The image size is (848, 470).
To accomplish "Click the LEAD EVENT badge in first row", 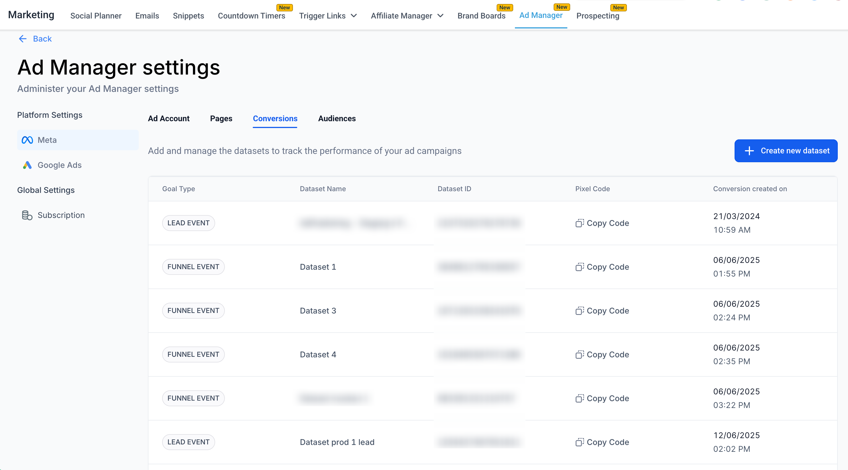I will point(188,223).
